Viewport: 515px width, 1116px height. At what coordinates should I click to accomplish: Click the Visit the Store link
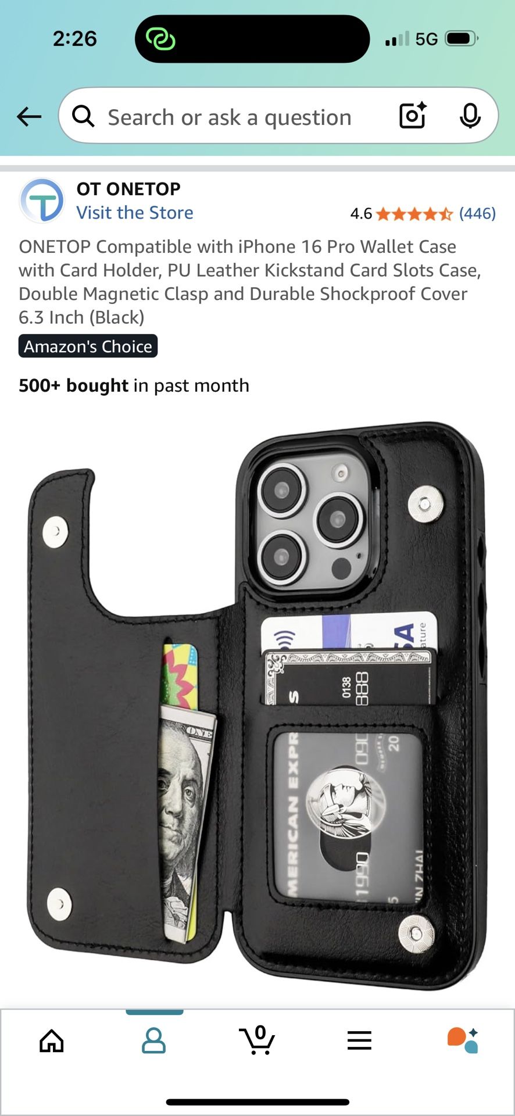135,213
